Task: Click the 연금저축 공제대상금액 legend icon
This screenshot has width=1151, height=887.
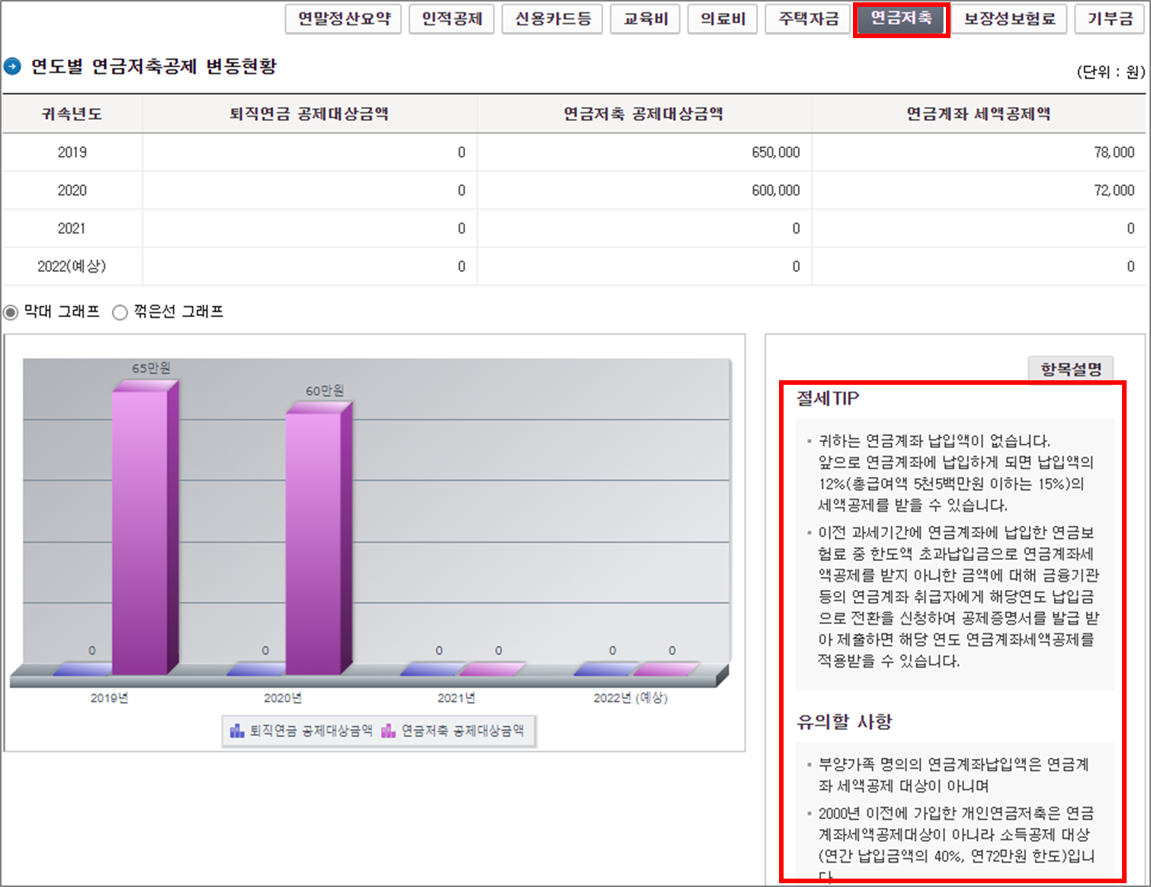Action: point(389,731)
